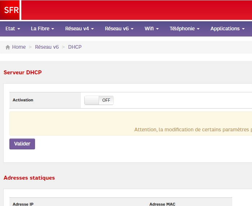Click the home icon in breadcrumb
Screen dimensions: 252x206
[8, 47]
